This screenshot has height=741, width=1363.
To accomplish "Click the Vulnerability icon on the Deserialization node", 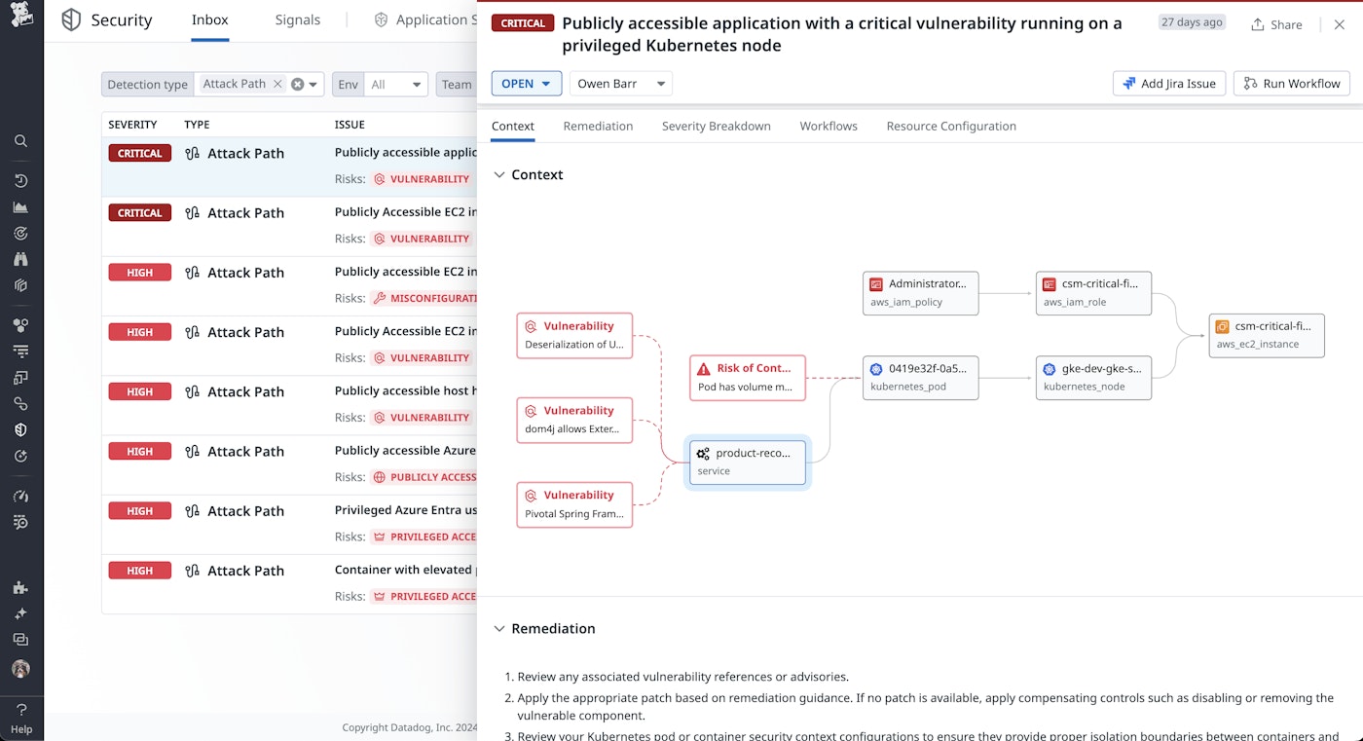I will click(532, 326).
